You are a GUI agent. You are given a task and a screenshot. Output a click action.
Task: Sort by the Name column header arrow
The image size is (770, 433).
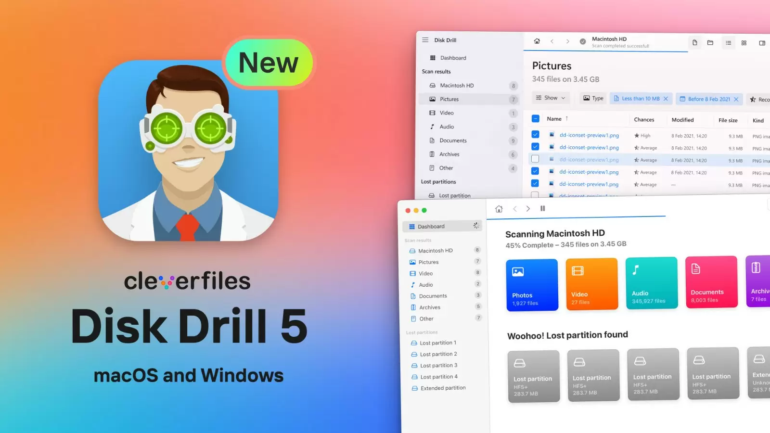[x=567, y=118]
